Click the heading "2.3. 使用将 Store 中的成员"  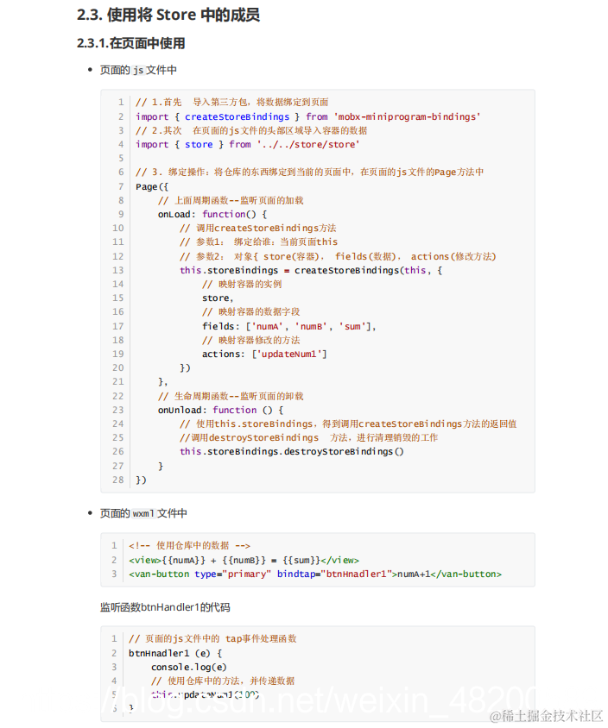pyautogui.click(x=168, y=15)
